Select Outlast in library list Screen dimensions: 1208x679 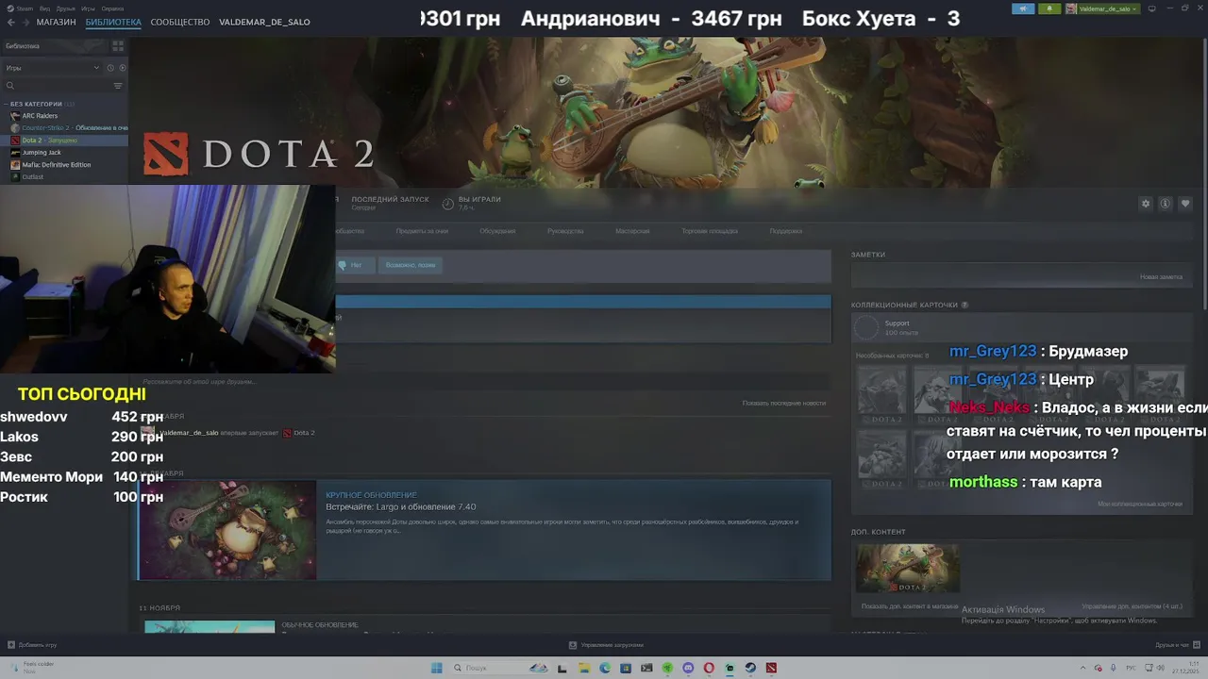pyautogui.click(x=33, y=177)
